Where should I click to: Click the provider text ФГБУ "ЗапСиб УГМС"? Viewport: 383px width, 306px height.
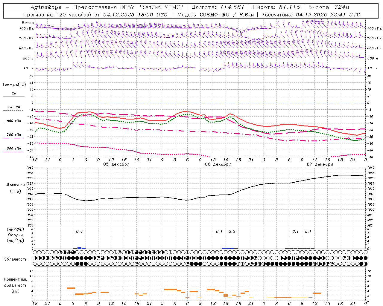[x=152, y=7]
